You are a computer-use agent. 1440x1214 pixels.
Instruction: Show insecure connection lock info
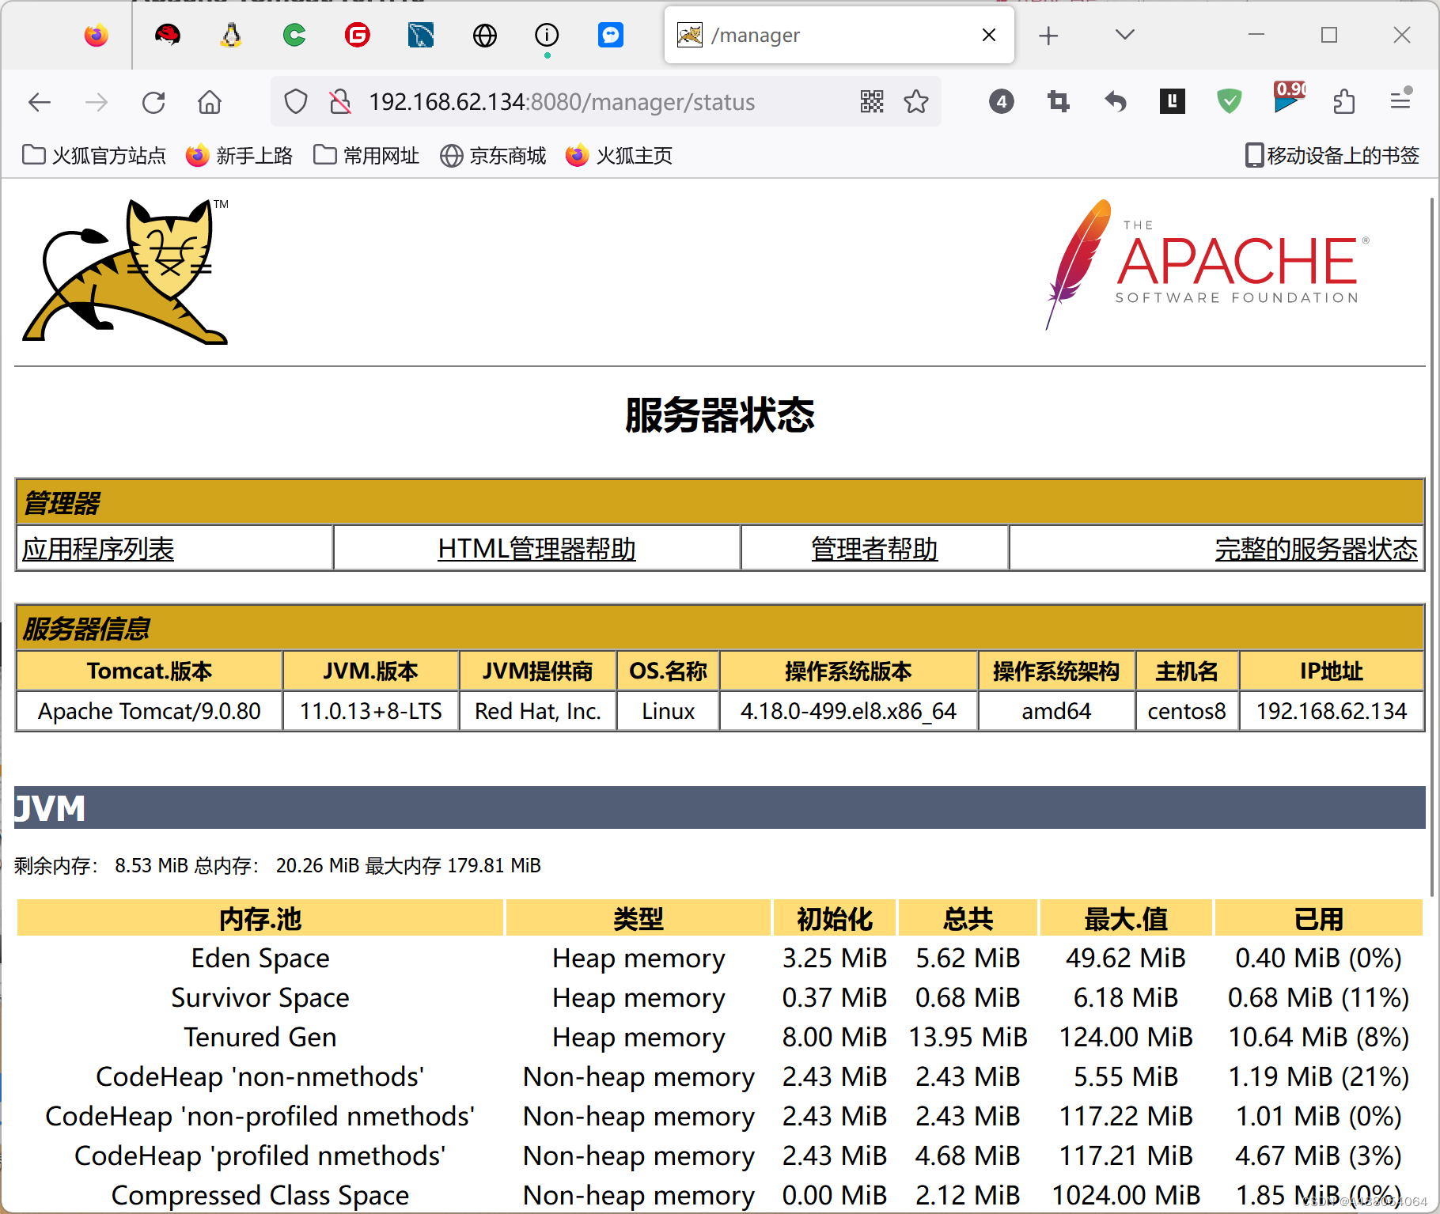(x=340, y=102)
